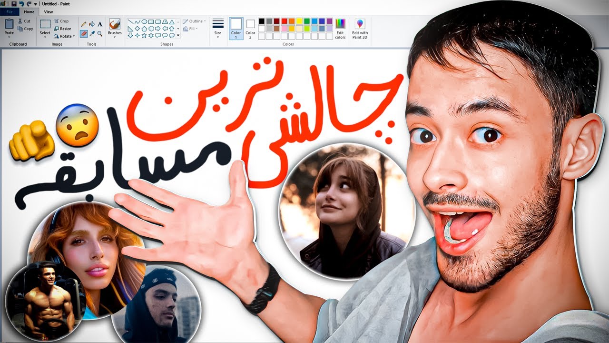609x343 pixels.
Task: Pick the black color swatch
Action: (x=261, y=21)
